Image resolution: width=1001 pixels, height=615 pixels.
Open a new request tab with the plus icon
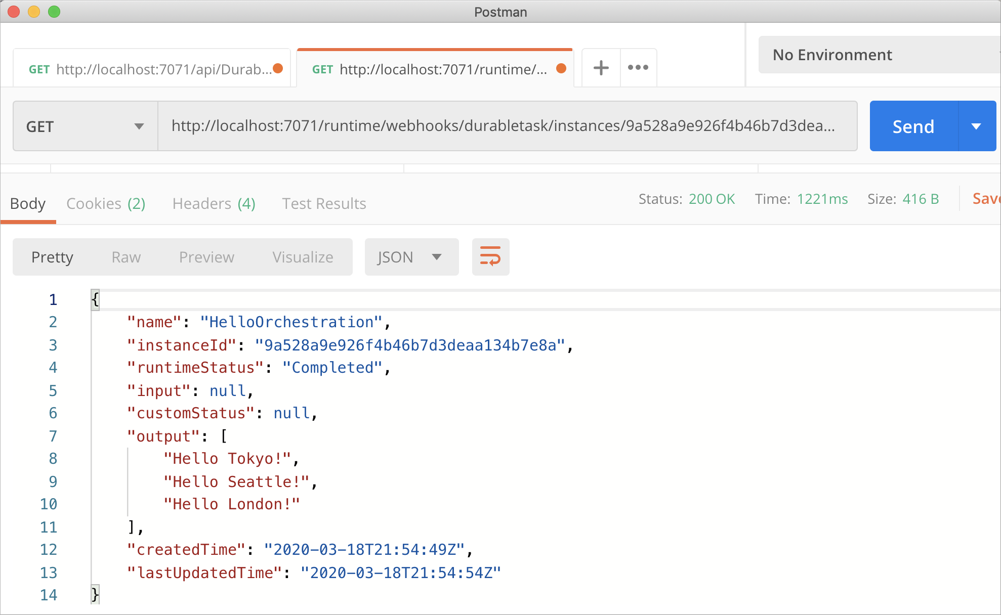click(600, 67)
